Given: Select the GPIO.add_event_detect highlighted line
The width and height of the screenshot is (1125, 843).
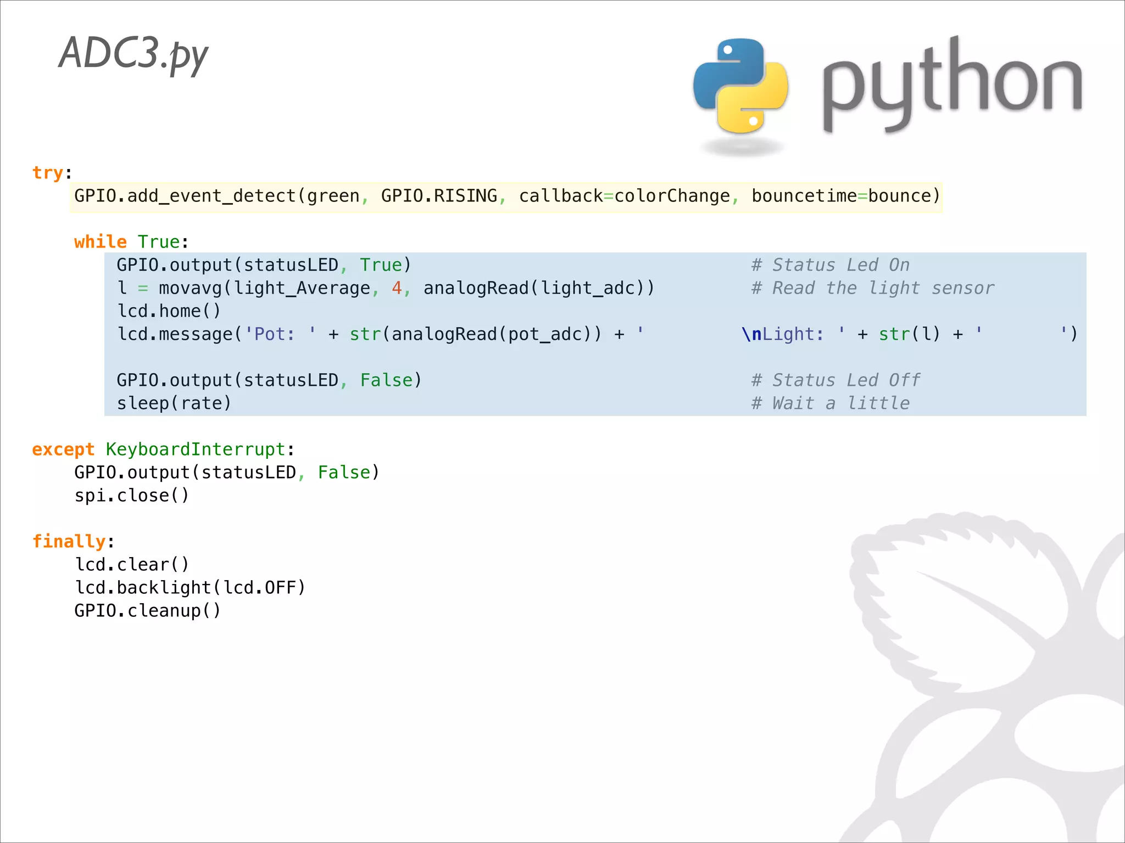Looking at the screenshot, I should (505, 196).
